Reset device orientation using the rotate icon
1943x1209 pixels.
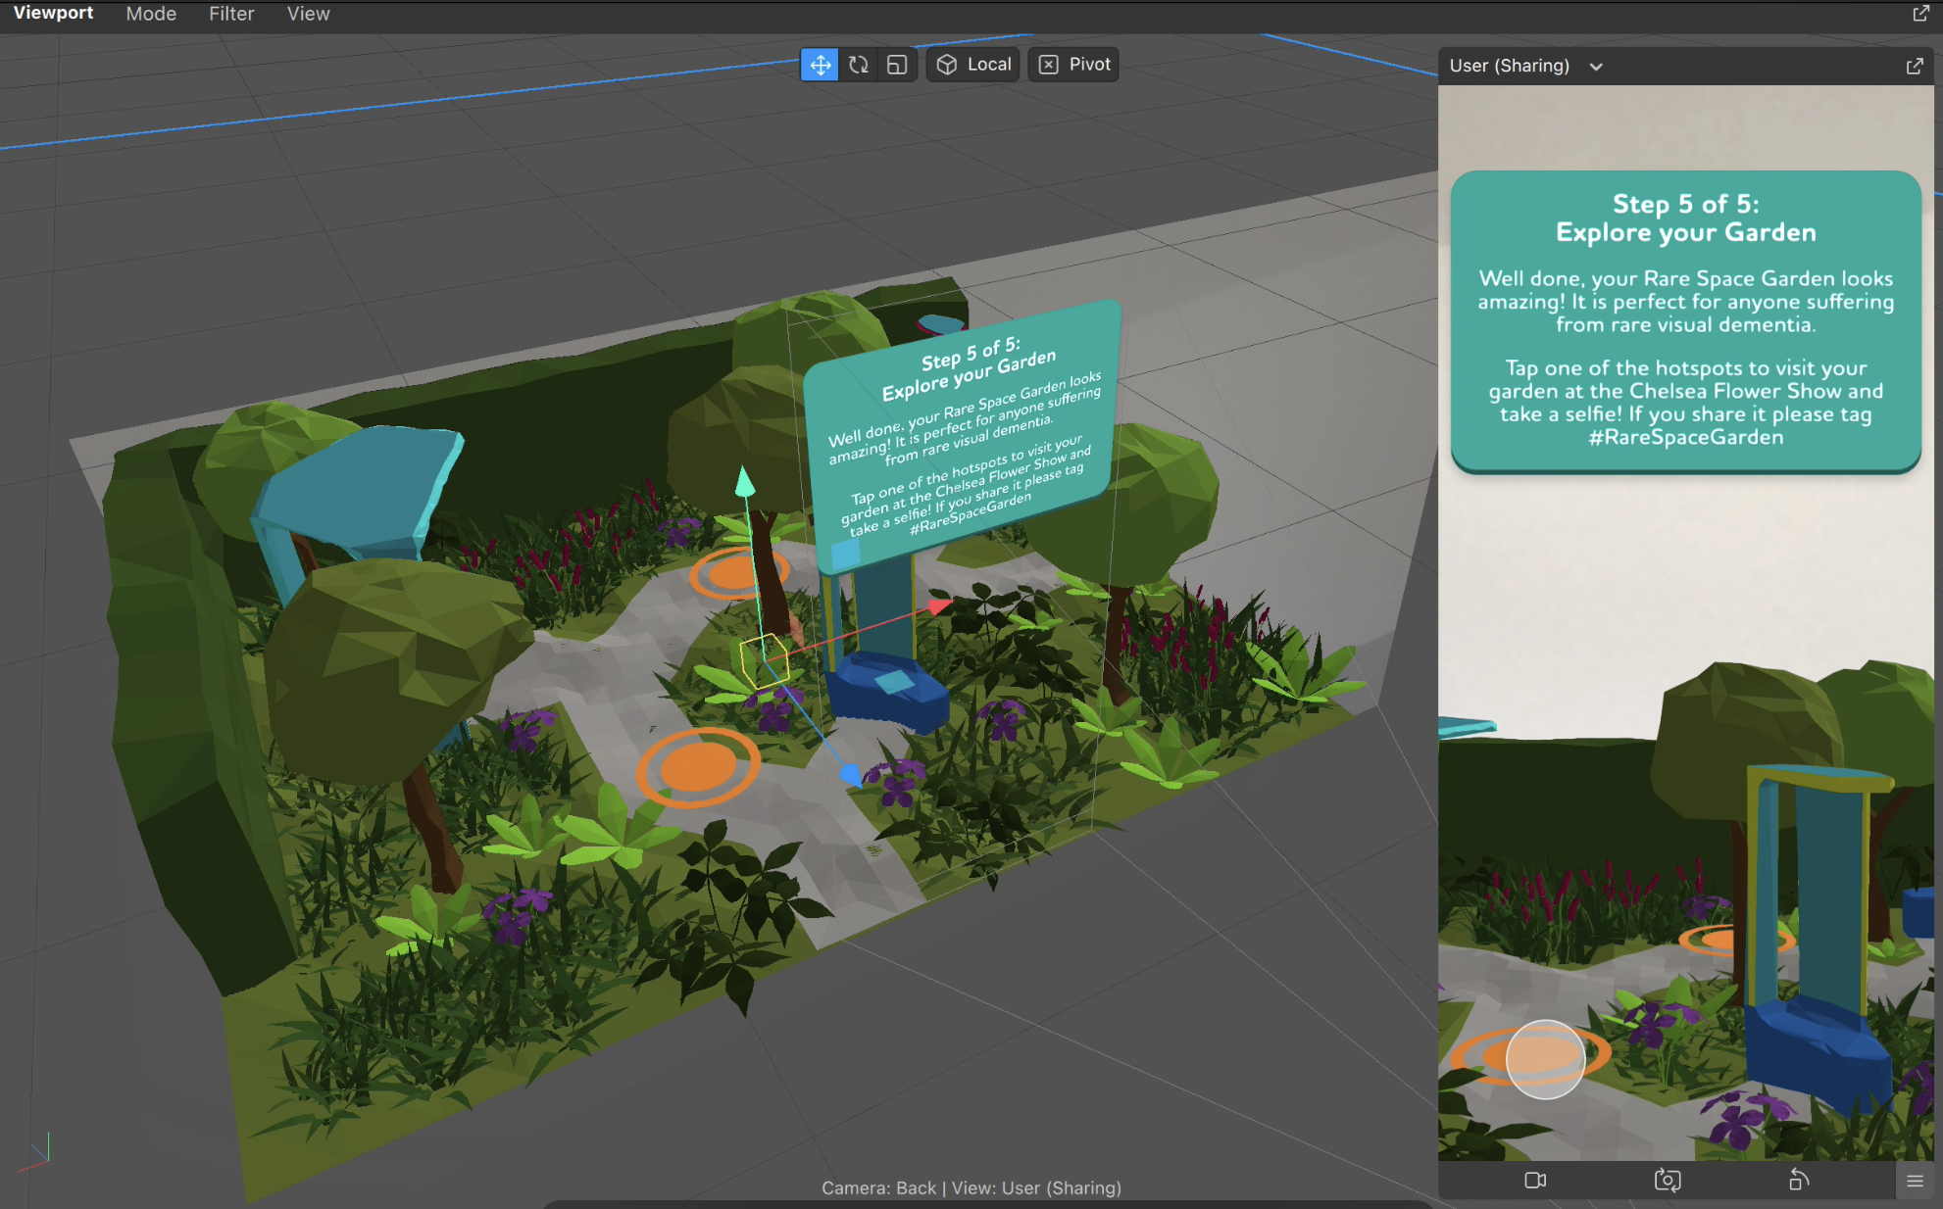(1800, 1181)
